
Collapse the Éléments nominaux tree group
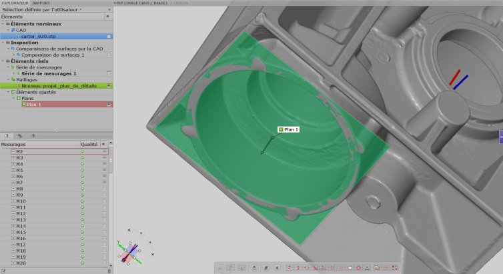point(3,24)
